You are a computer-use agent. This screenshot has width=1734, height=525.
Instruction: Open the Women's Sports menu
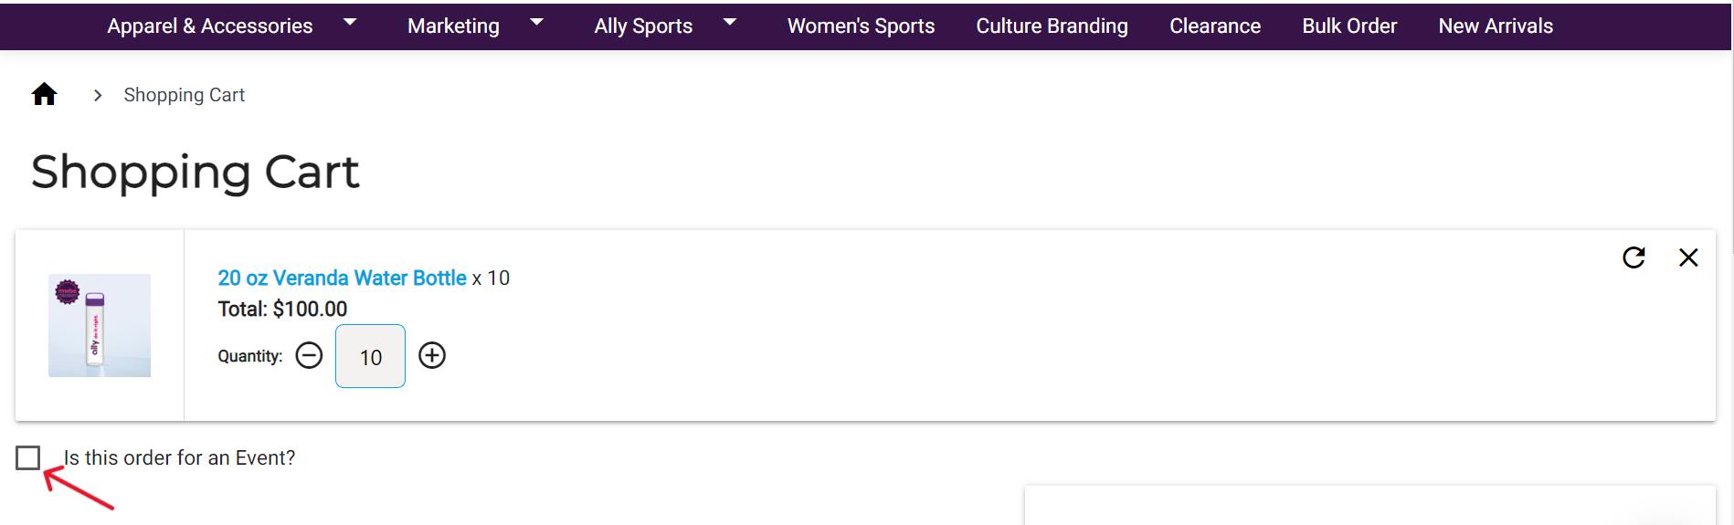[x=861, y=26]
